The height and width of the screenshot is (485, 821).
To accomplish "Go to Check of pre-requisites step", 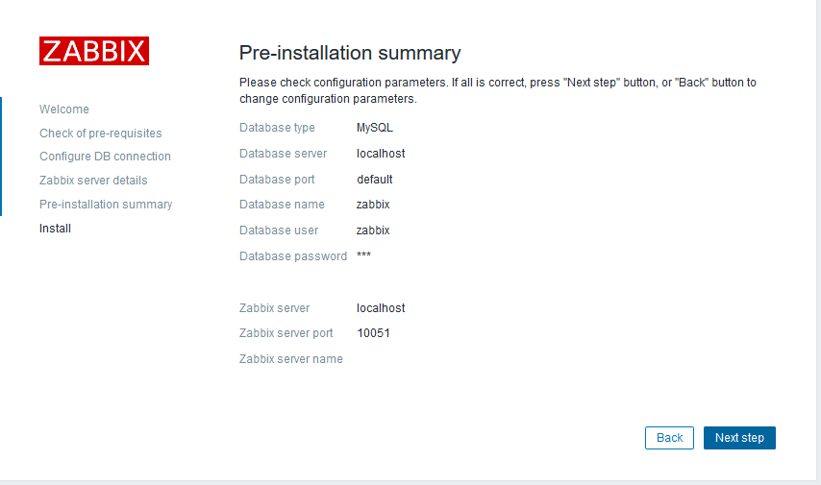I will pos(101,133).
